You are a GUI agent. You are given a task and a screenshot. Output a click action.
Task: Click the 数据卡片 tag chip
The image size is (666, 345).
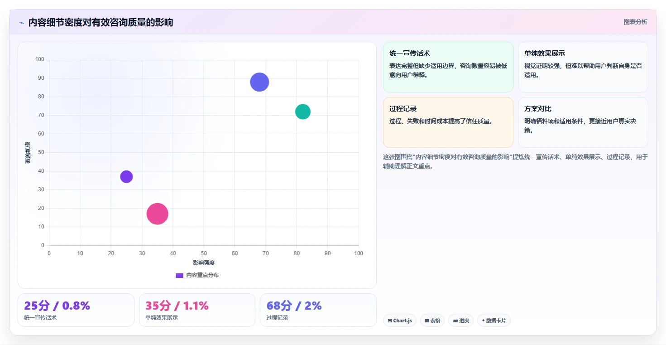(x=494, y=321)
